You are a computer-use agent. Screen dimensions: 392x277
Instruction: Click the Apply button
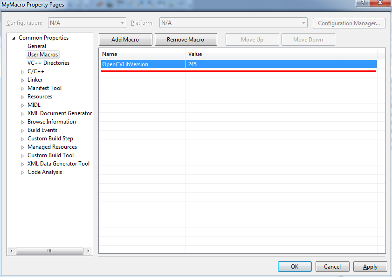click(370, 266)
